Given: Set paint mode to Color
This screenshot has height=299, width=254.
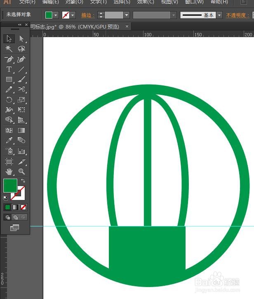Looking at the screenshot, I should pos(7,207).
